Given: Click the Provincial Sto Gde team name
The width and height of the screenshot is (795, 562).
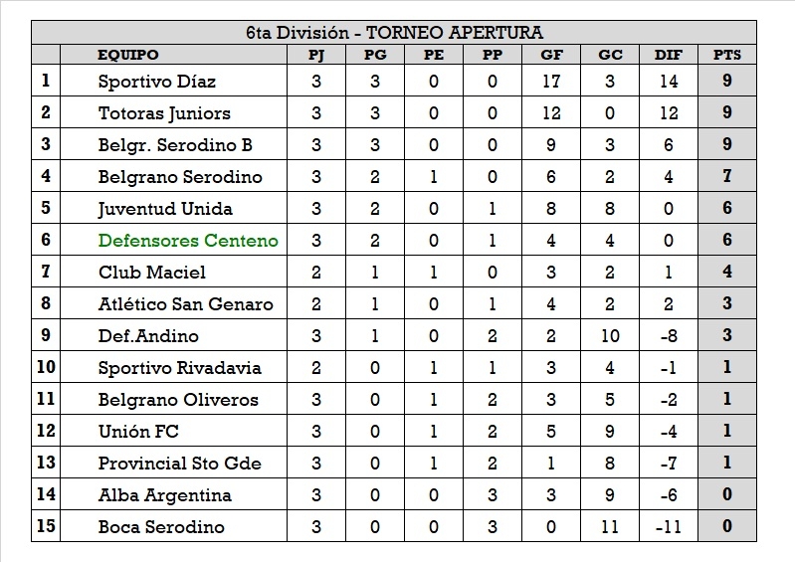Looking at the screenshot, I should coord(180,464).
